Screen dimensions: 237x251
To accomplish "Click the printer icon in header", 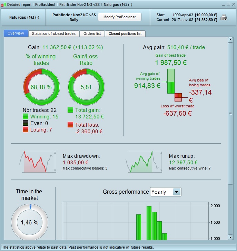I will [x=224, y=17].
